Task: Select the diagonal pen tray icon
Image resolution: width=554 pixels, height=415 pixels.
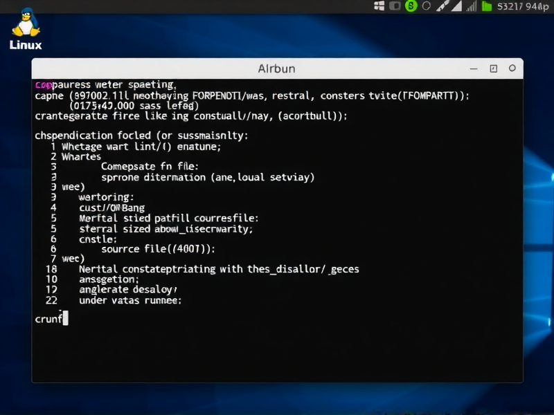Action: coord(444,6)
